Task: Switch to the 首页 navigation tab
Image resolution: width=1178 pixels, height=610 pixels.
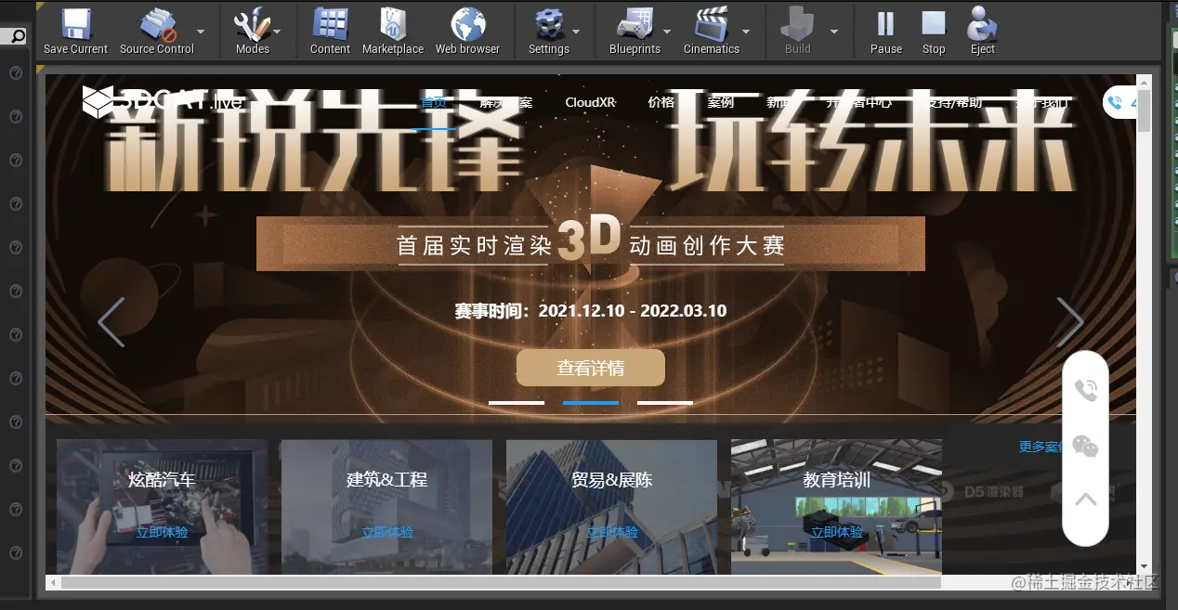Action: point(432,103)
